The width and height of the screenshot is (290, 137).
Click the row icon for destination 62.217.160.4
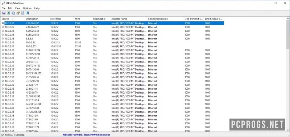3,100
